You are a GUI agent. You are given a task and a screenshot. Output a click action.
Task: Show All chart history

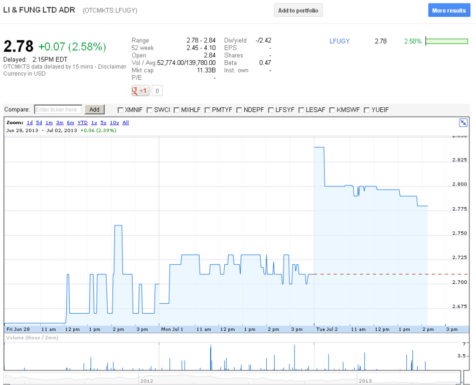point(126,123)
